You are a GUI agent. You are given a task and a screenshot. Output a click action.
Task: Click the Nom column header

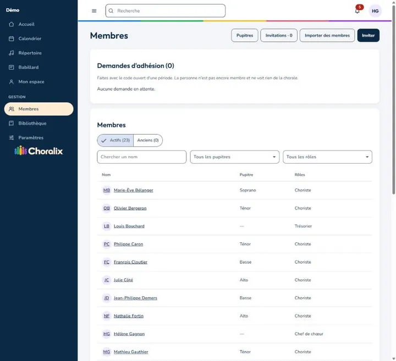pos(106,175)
